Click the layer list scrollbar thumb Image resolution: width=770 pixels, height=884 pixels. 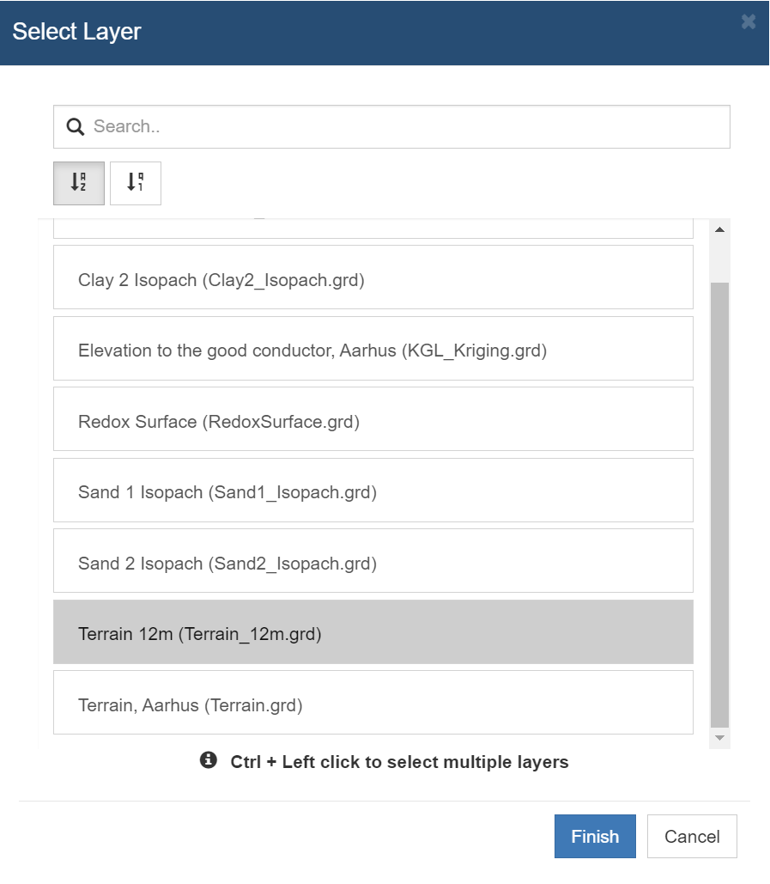pos(719,505)
